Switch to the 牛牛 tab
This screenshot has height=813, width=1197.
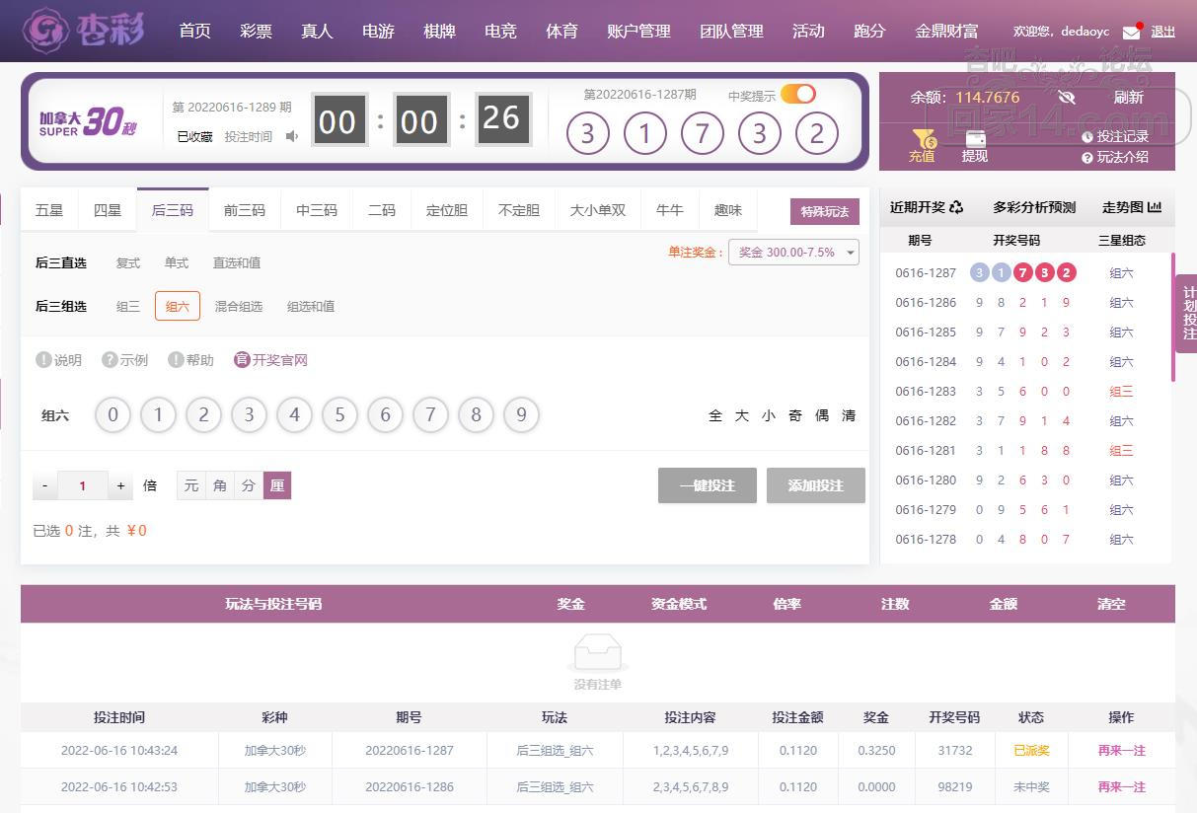coord(670,210)
